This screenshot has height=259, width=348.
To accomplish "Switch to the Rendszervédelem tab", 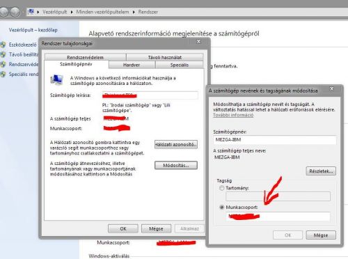I will (x=85, y=57).
